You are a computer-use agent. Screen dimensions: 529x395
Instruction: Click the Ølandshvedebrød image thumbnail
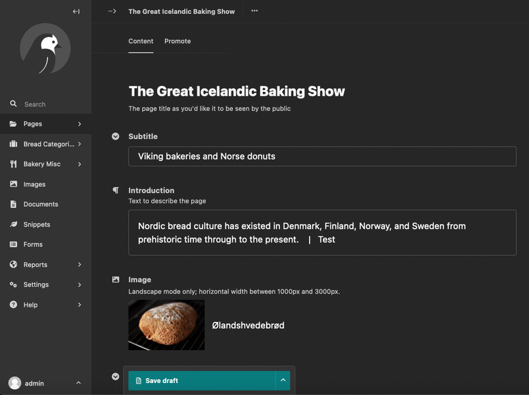[166, 325]
